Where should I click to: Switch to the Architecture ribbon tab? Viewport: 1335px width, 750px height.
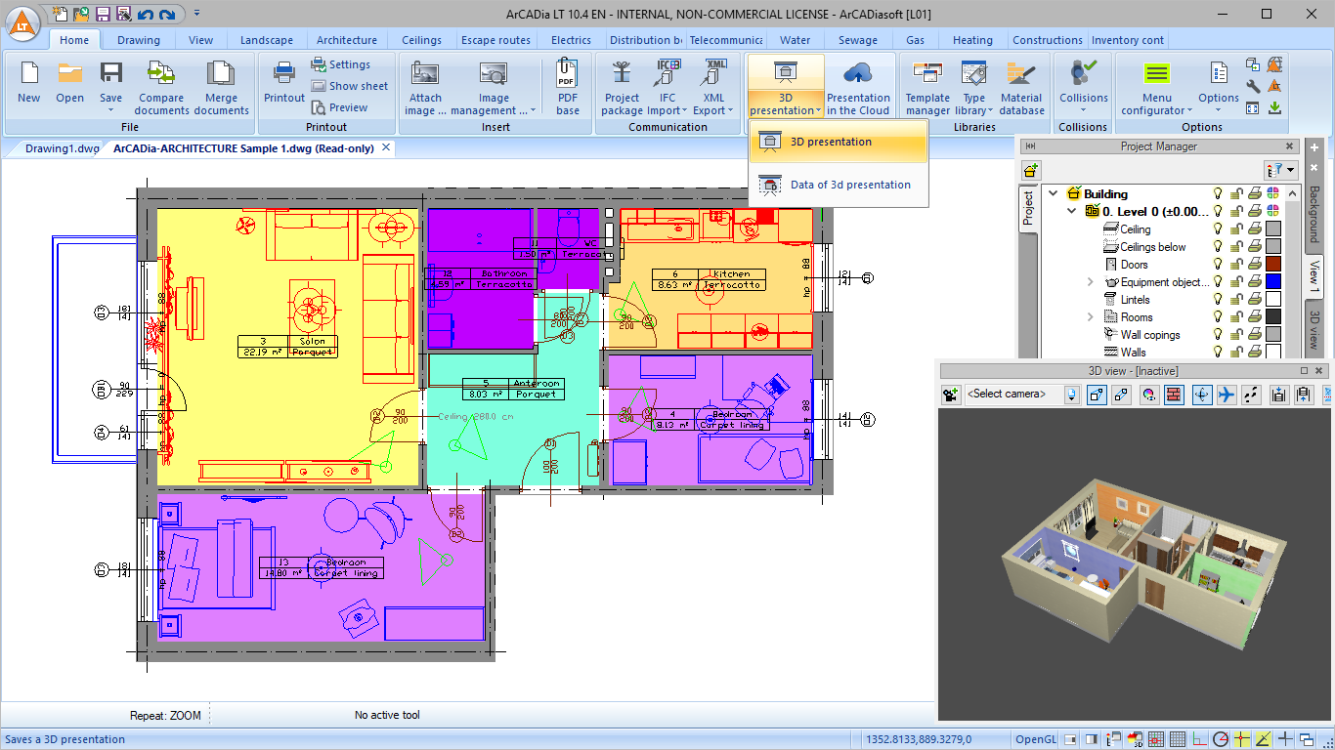coord(347,40)
